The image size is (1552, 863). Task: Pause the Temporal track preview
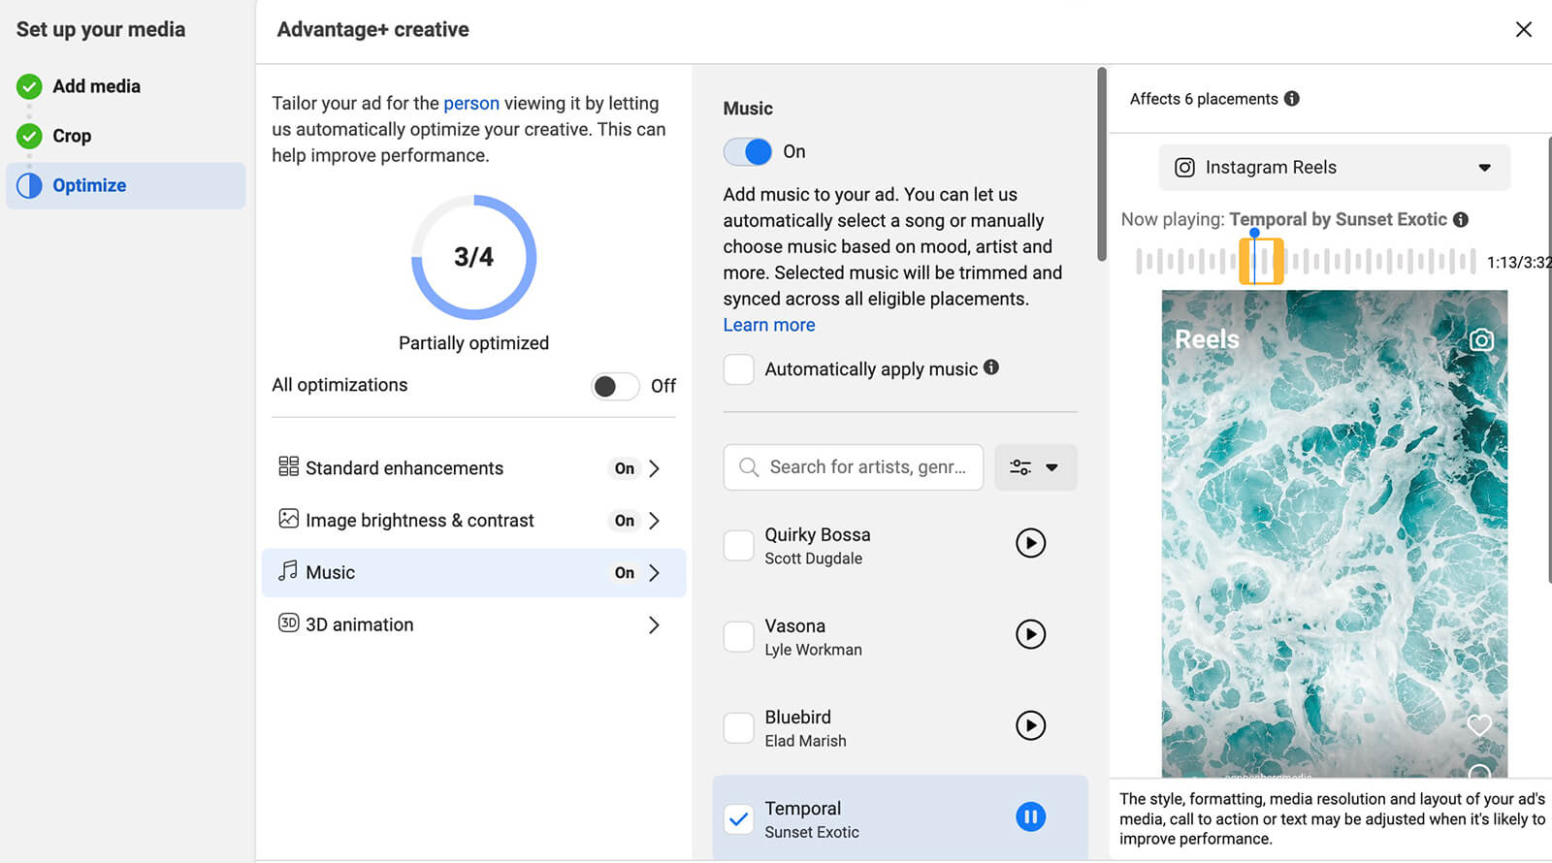point(1030,817)
